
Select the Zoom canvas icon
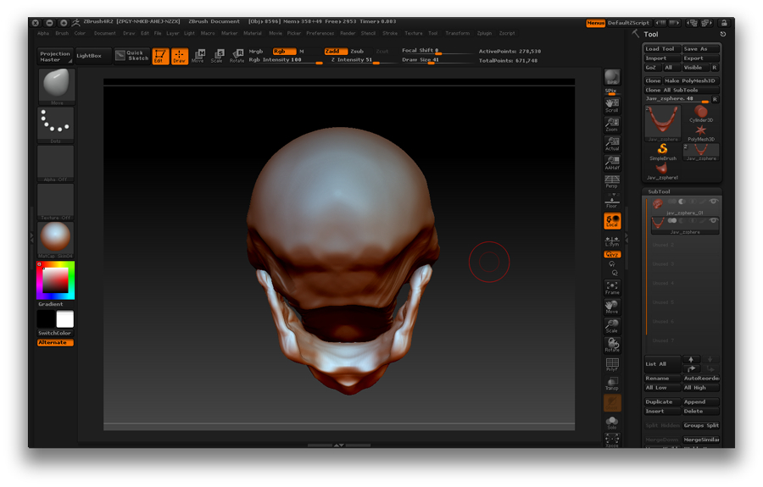(x=611, y=125)
